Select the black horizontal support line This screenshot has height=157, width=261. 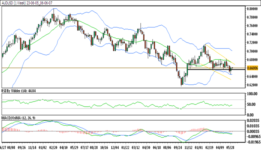click(x=216, y=69)
